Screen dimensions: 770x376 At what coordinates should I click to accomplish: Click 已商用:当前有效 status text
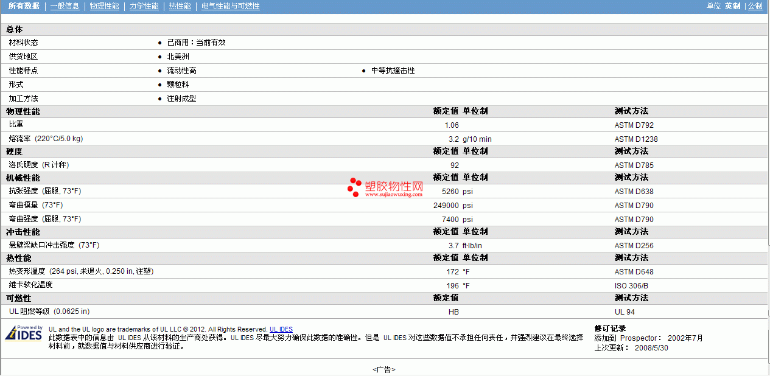pyautogui.click(x=196, y=43)
